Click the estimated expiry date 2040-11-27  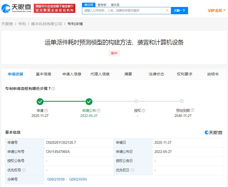point(183,116)
